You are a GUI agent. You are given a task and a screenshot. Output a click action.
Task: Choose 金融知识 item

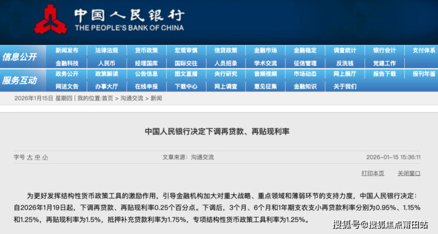[305, 86]
